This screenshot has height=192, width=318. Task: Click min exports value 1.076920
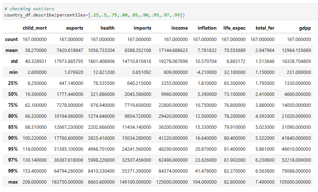click(x=74, y=72)
